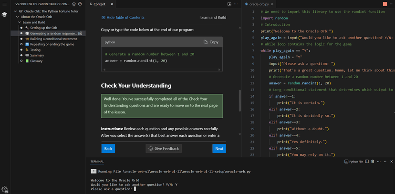Image resolution: width=395 pixels, height=194 pixels.
Task: Click the terminal prompt after Please ask a question
Action: [135, 189]
